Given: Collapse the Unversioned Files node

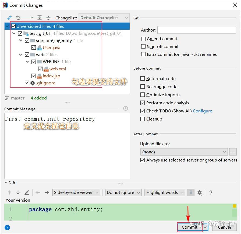Looking at the screenshot, I should click(7, 26).
